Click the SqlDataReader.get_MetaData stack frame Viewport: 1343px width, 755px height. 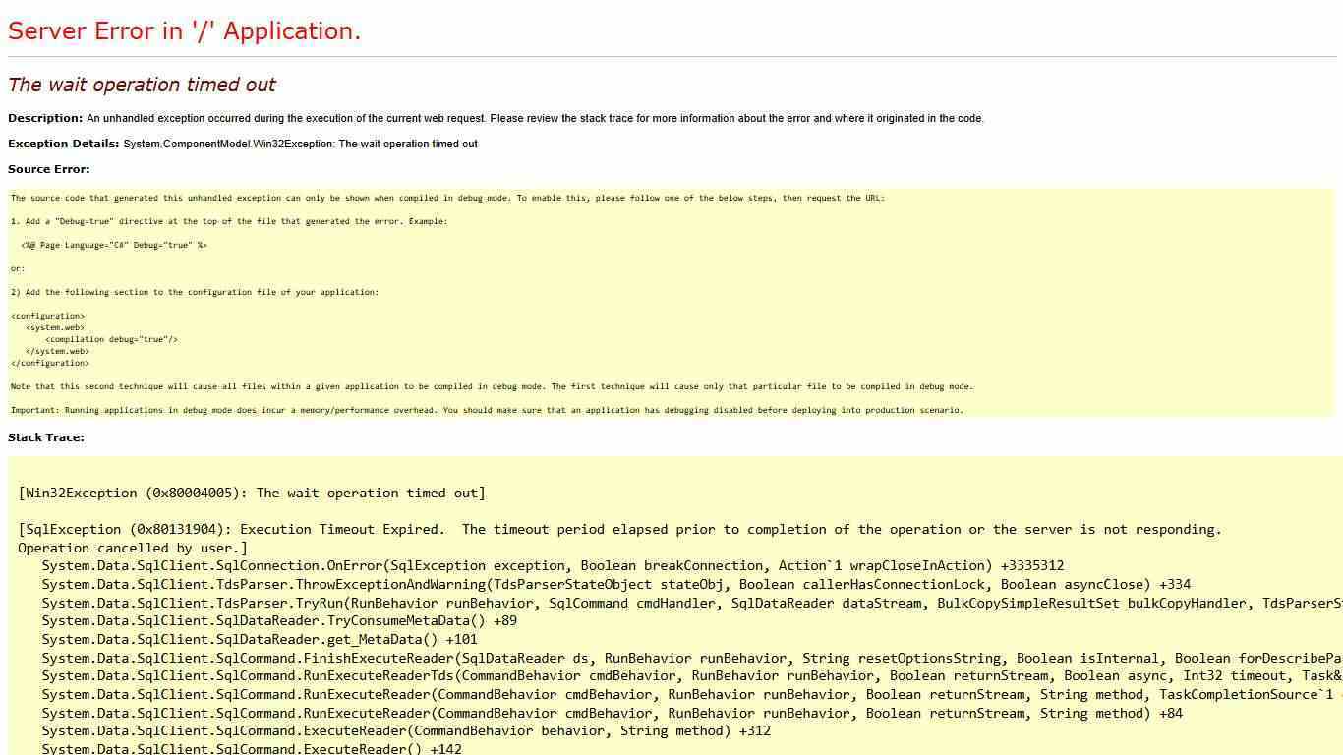coord(260,639)
